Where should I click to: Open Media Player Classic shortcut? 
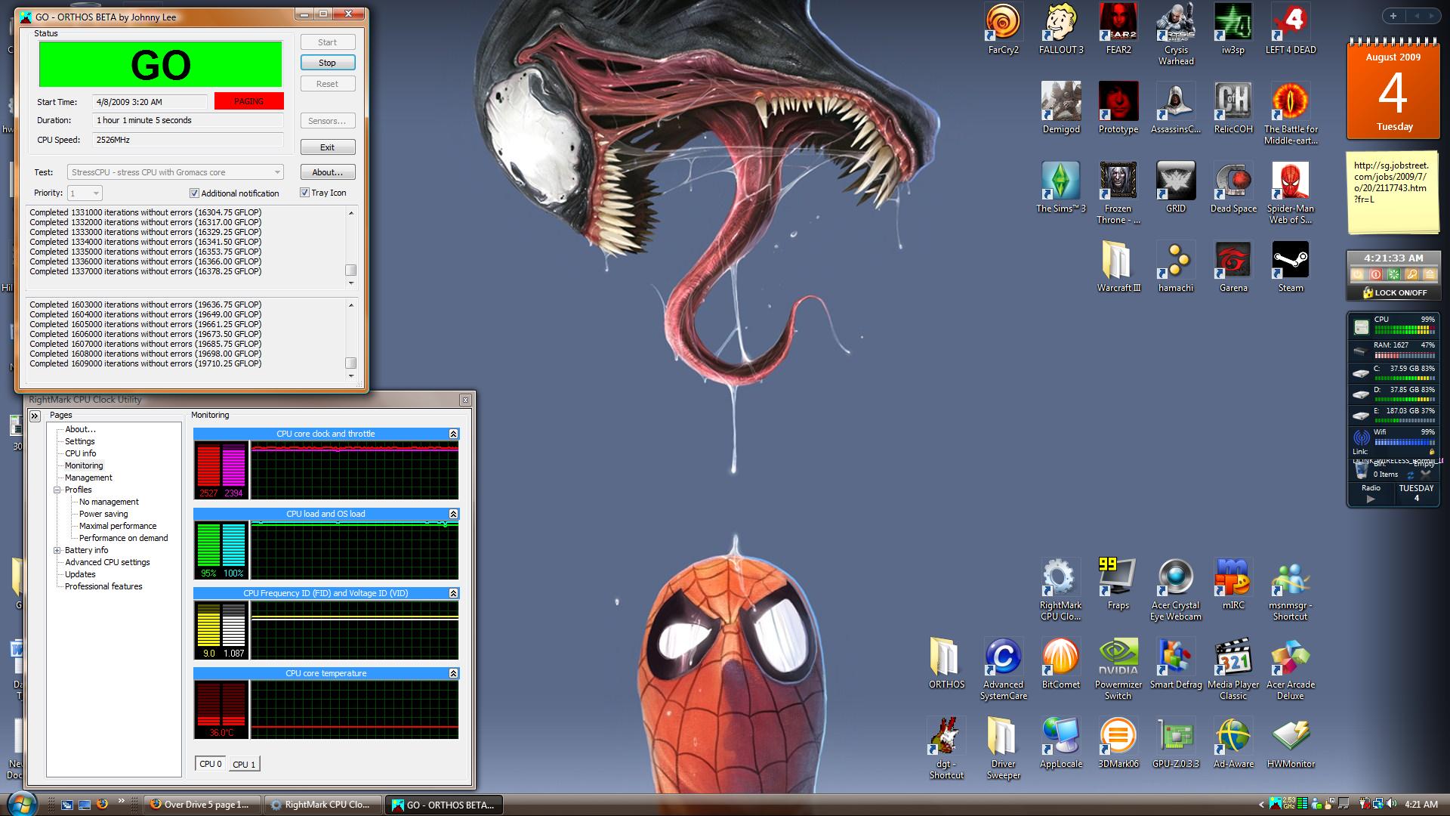[x=1233, y=669]
